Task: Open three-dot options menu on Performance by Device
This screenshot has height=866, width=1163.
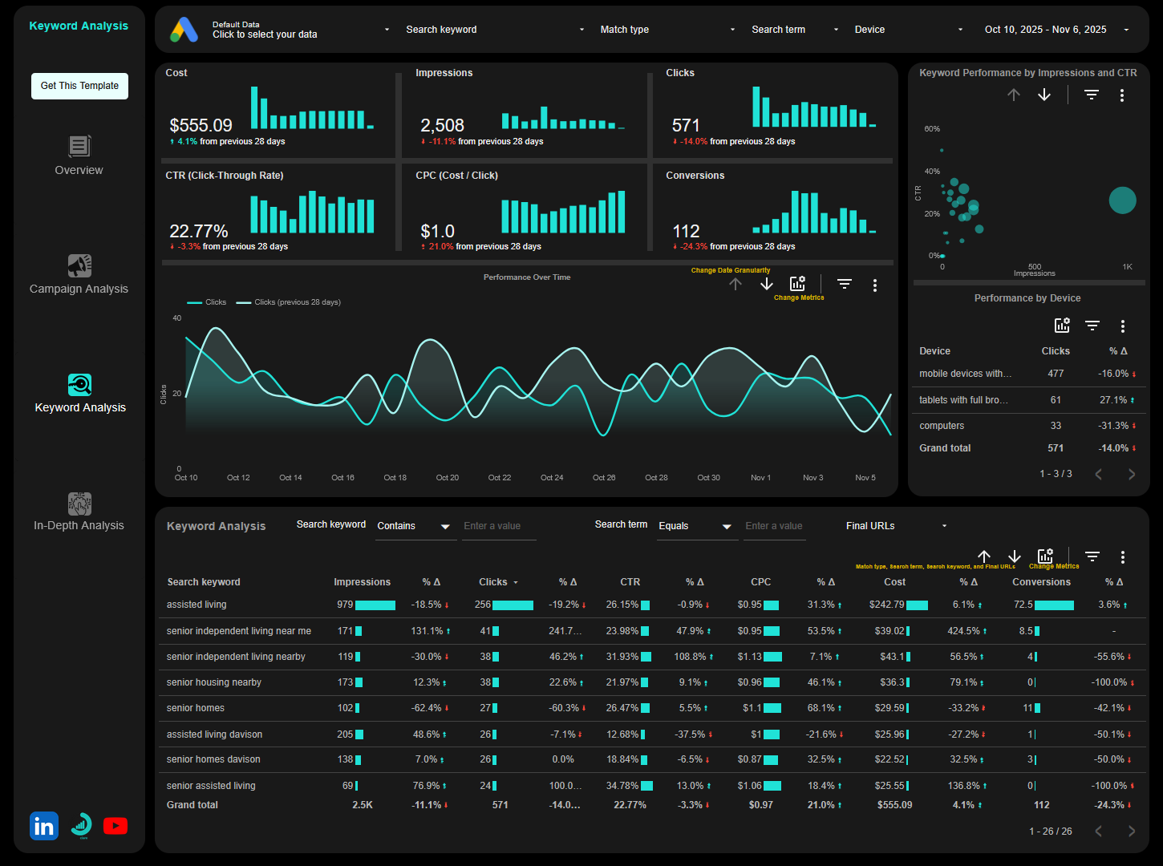Action: tap(1123, 326)
